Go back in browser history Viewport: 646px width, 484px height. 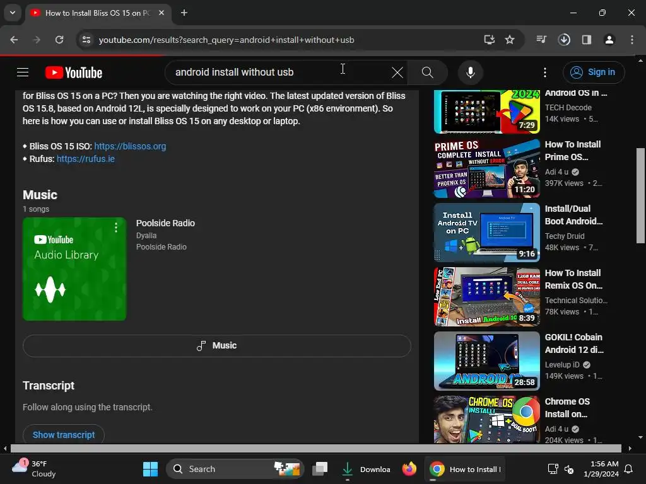click(x=14, y=40)
